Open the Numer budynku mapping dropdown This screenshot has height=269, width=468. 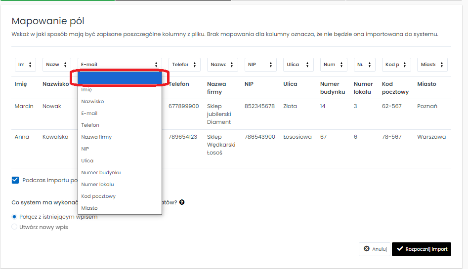pos(334,65)
